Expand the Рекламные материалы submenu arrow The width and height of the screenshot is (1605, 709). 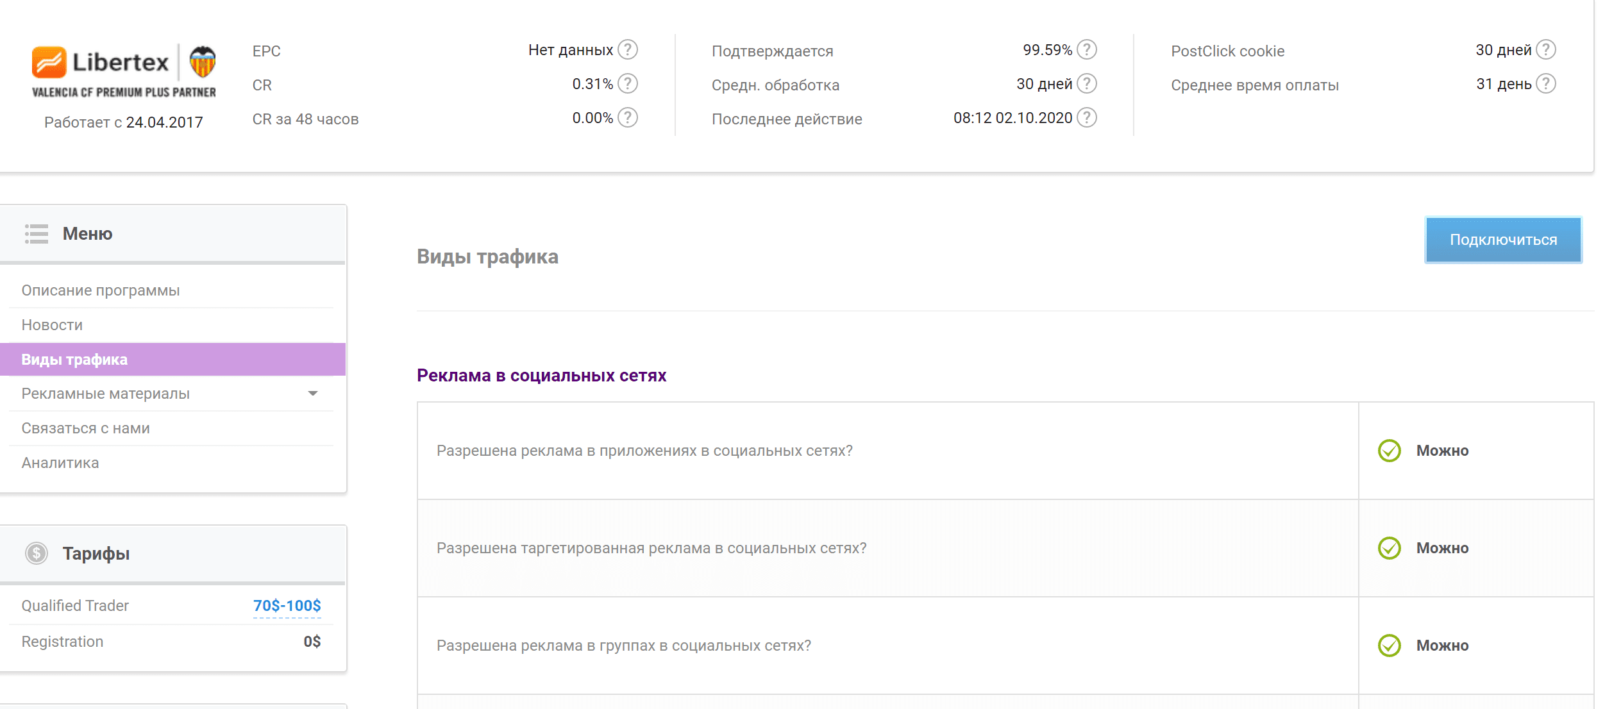pyautogui.click(x=313, y=394)
